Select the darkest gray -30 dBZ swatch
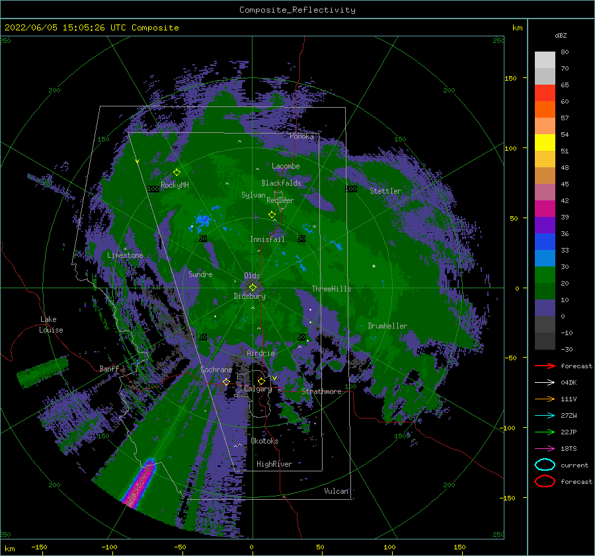 [x=545, y=341]
